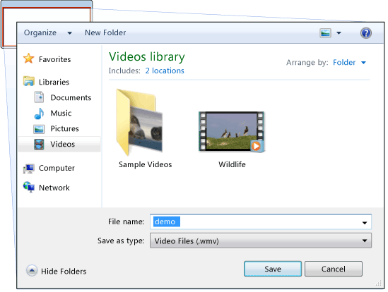Screen dimensions: 388x292
Task: Open the Save as type combo box
Action: (261, 241)
